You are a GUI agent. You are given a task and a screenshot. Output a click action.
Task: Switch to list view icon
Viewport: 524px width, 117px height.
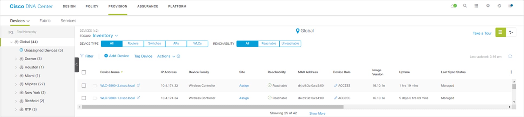click(x=500, y=32)
